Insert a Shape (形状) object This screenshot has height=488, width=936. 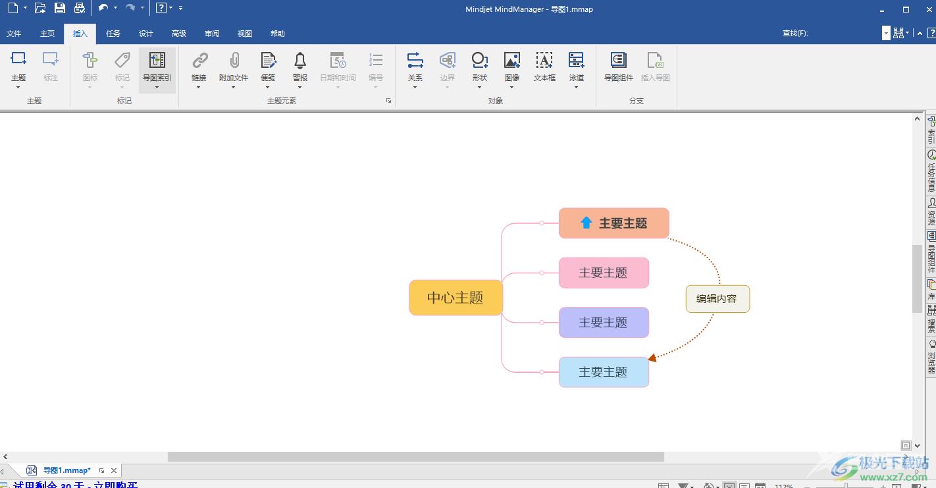point(480,60)
